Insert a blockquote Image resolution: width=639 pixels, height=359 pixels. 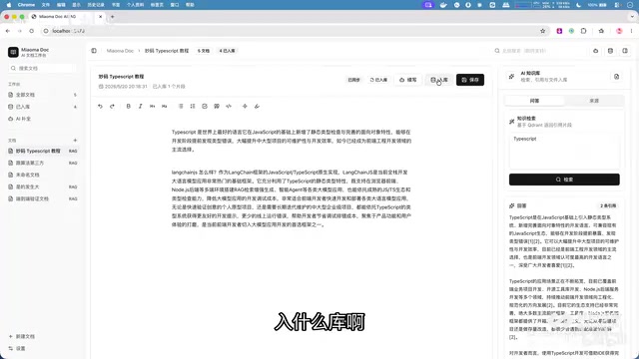(217, 107)
